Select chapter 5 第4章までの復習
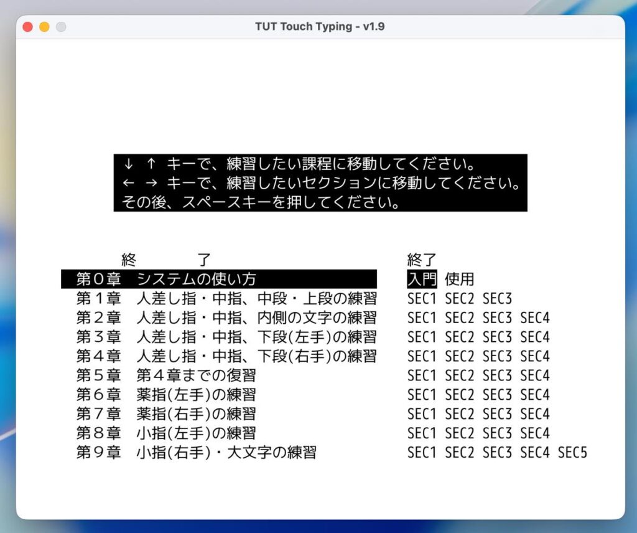 click(165, 375)
